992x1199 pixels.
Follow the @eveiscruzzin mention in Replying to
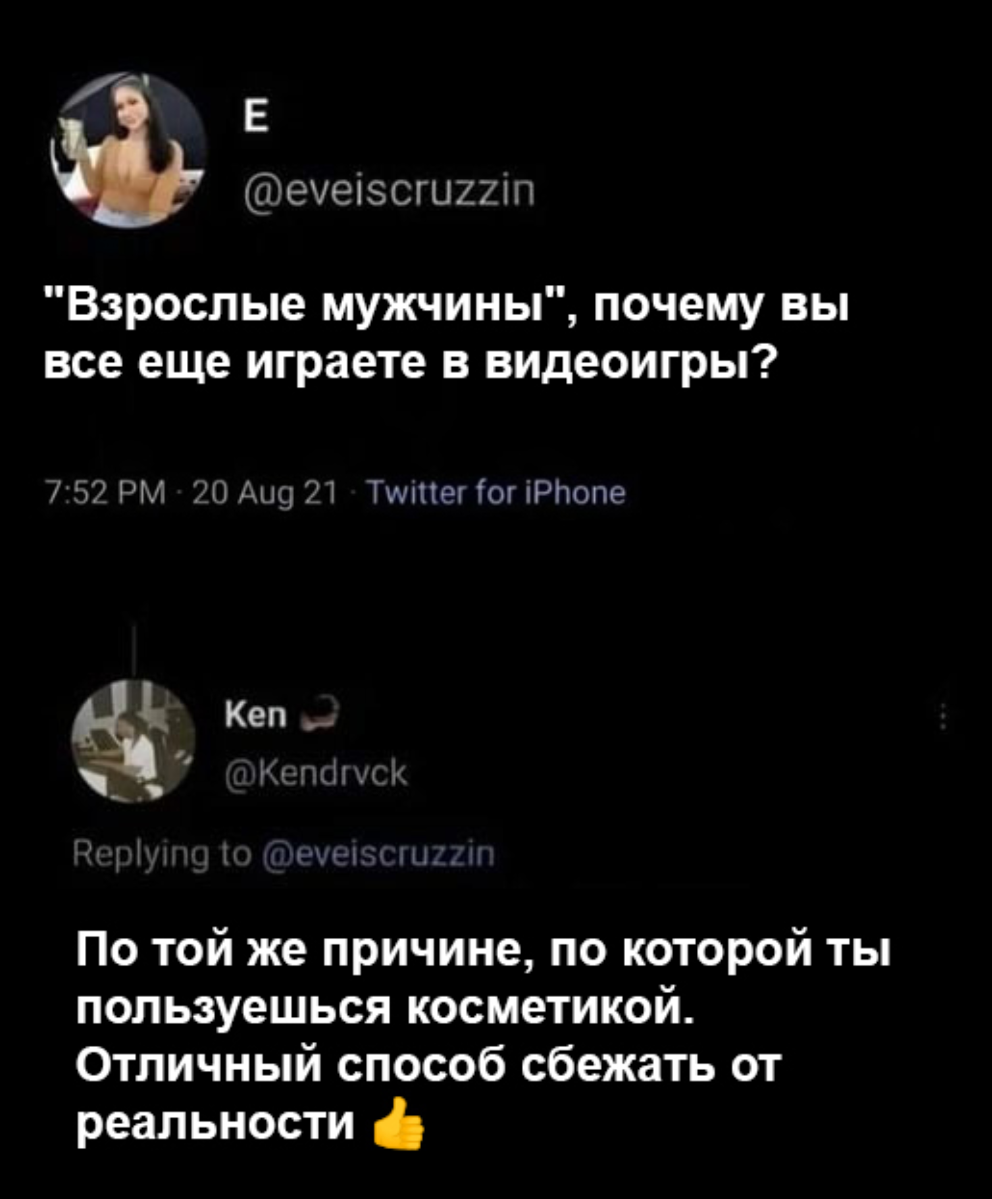pos(377,855)
